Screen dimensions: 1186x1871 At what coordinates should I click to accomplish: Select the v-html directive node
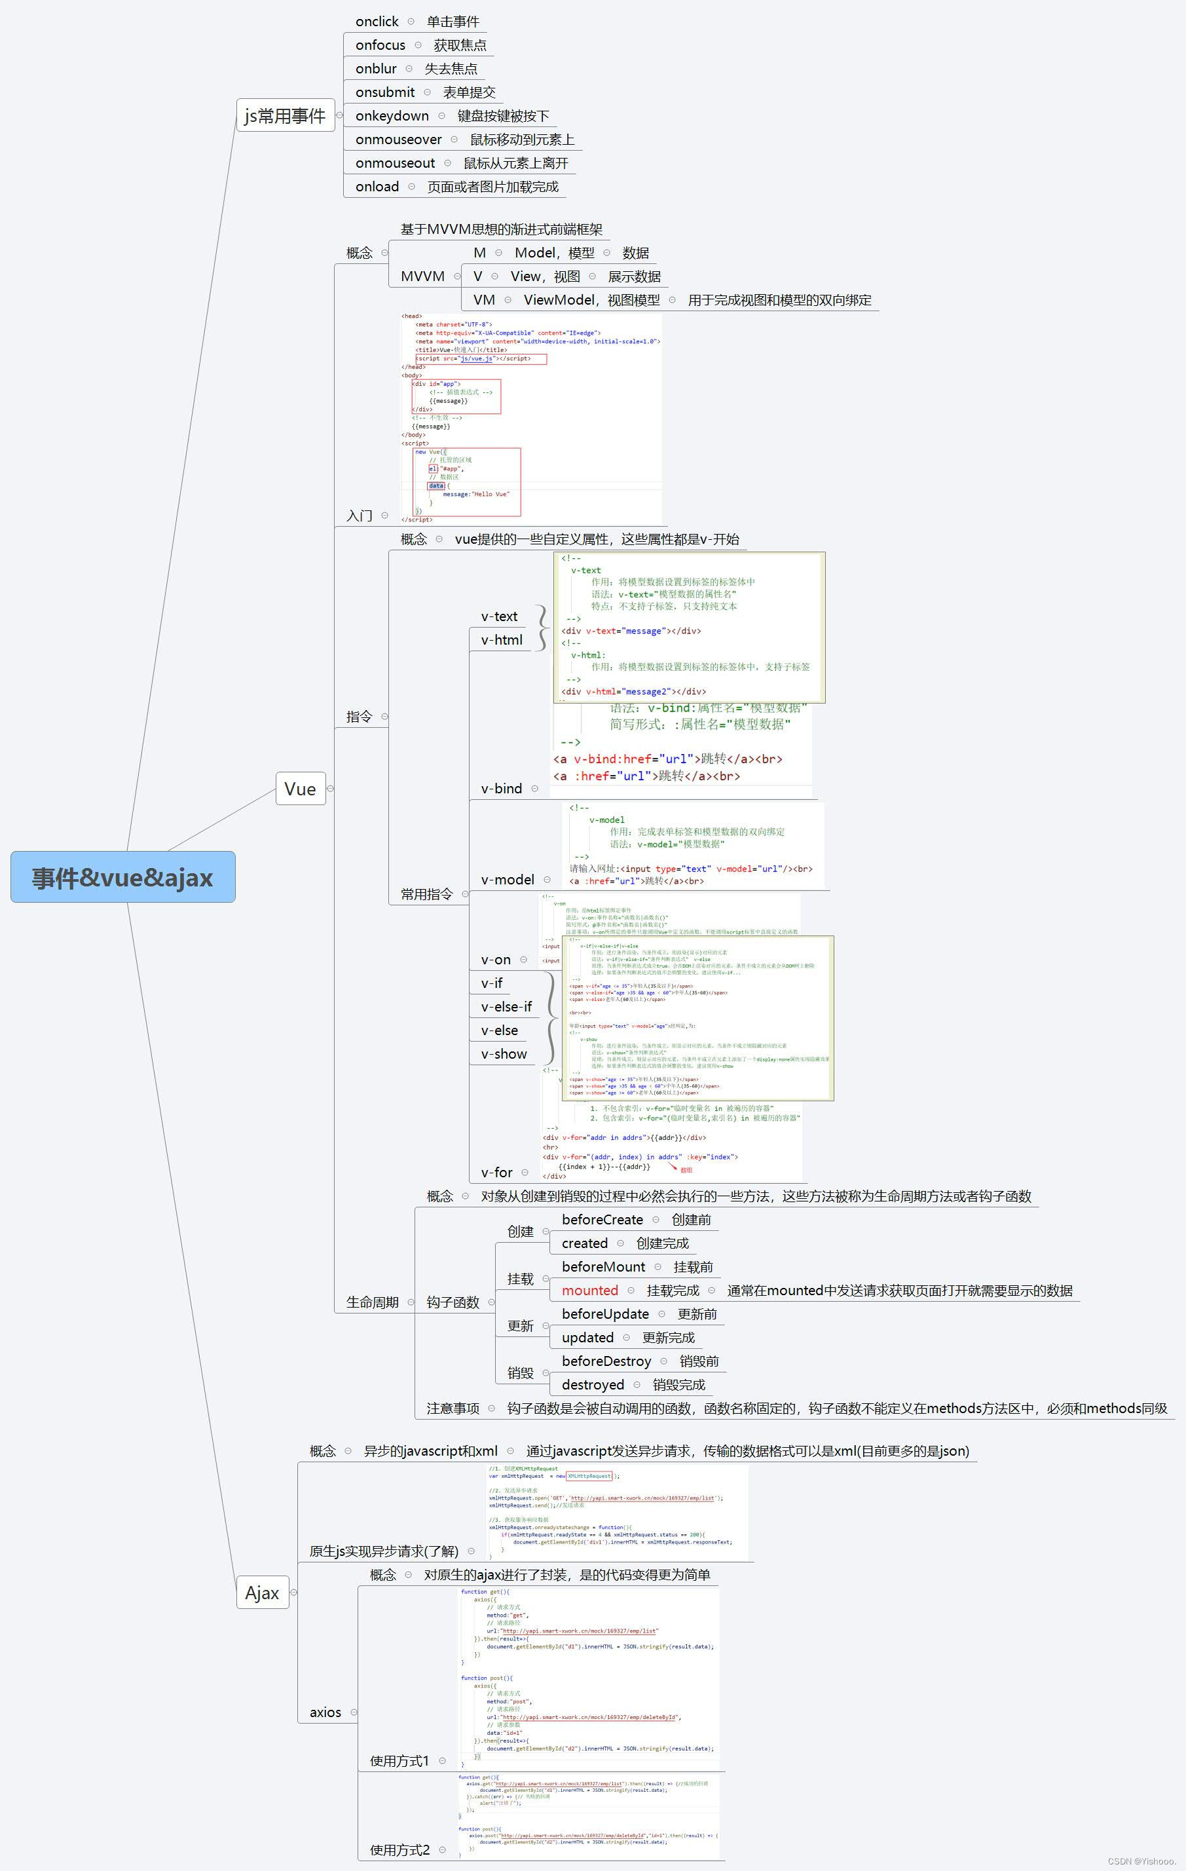point(502,639)
